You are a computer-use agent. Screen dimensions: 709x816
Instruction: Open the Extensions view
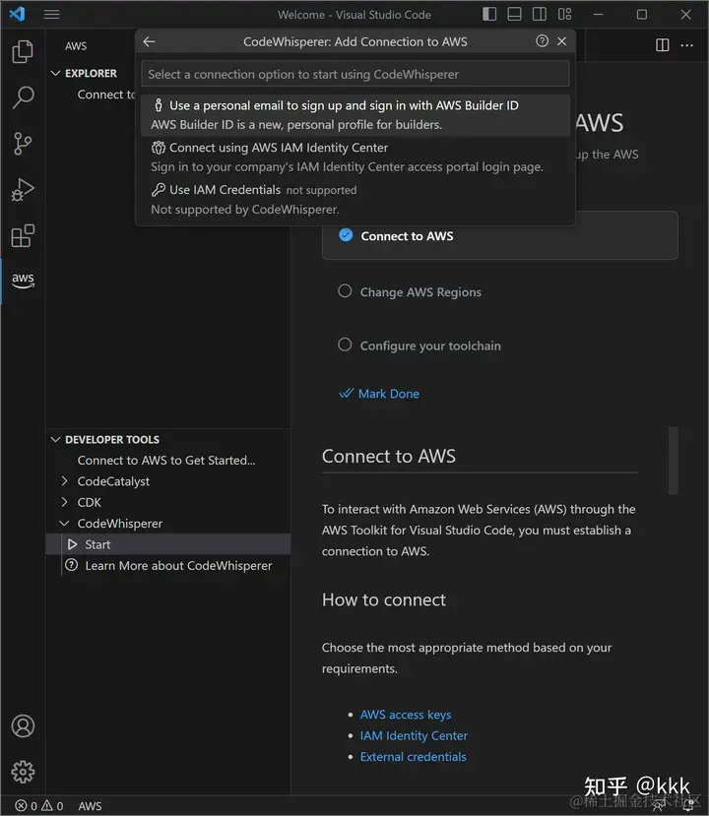(23, 236)
